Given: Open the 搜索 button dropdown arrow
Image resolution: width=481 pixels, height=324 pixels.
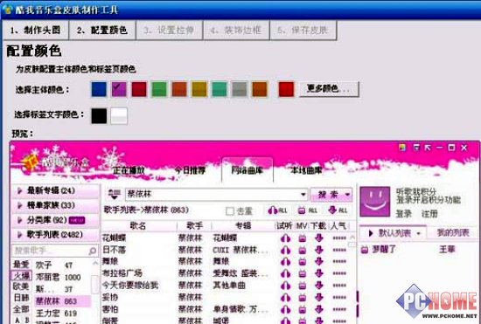Looking at the screenshot, I should [x=347, y=195].
